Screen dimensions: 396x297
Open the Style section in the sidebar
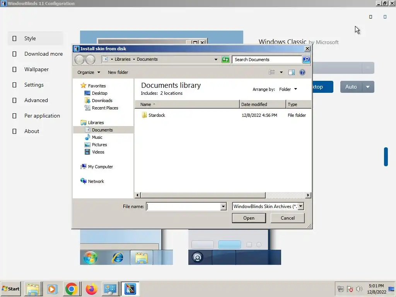[35, 38]
